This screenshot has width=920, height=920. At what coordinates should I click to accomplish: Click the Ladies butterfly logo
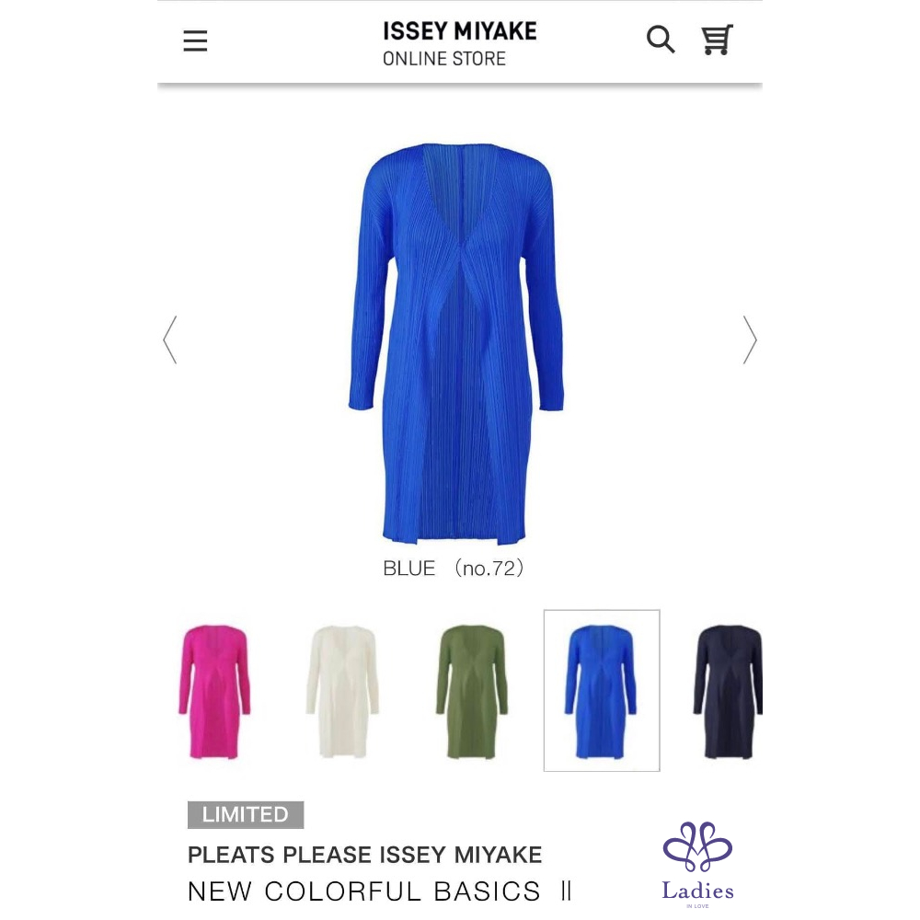point(697,846)
